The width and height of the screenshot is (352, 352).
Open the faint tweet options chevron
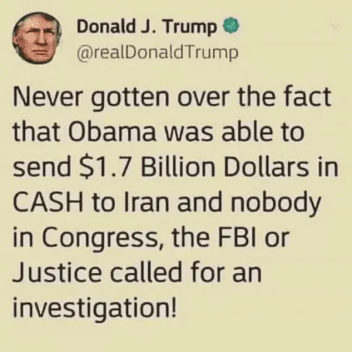point(336,27)
